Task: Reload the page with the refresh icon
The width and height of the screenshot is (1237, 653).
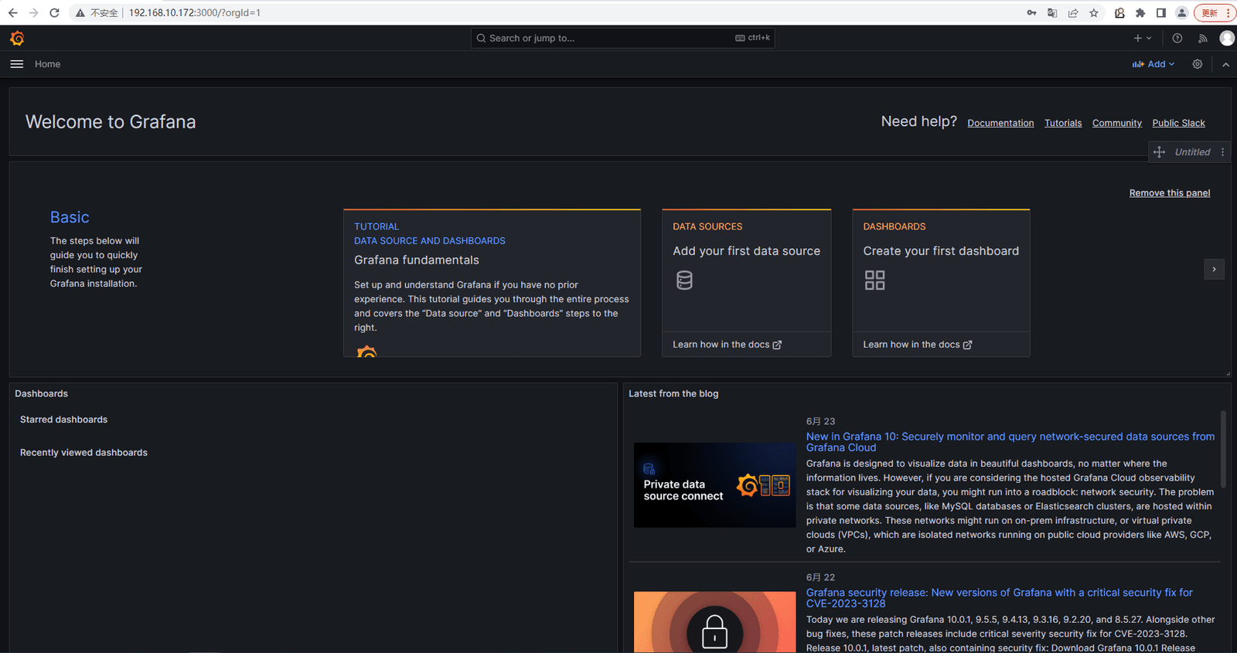Action: pyautogui.click(x=54, y=12)
